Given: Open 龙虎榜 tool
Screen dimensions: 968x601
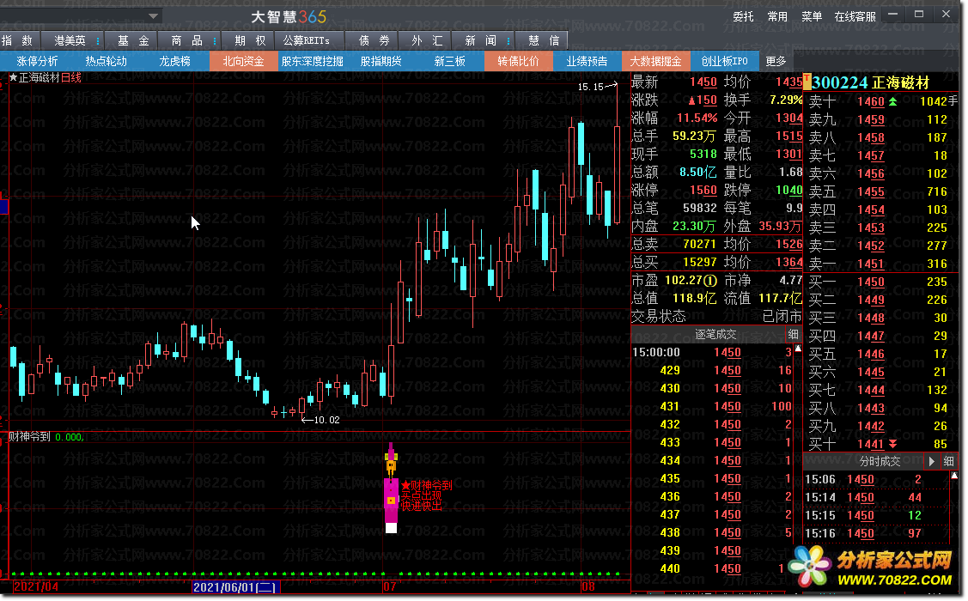Looking at the screenshot, I should [x=174, y=61].
